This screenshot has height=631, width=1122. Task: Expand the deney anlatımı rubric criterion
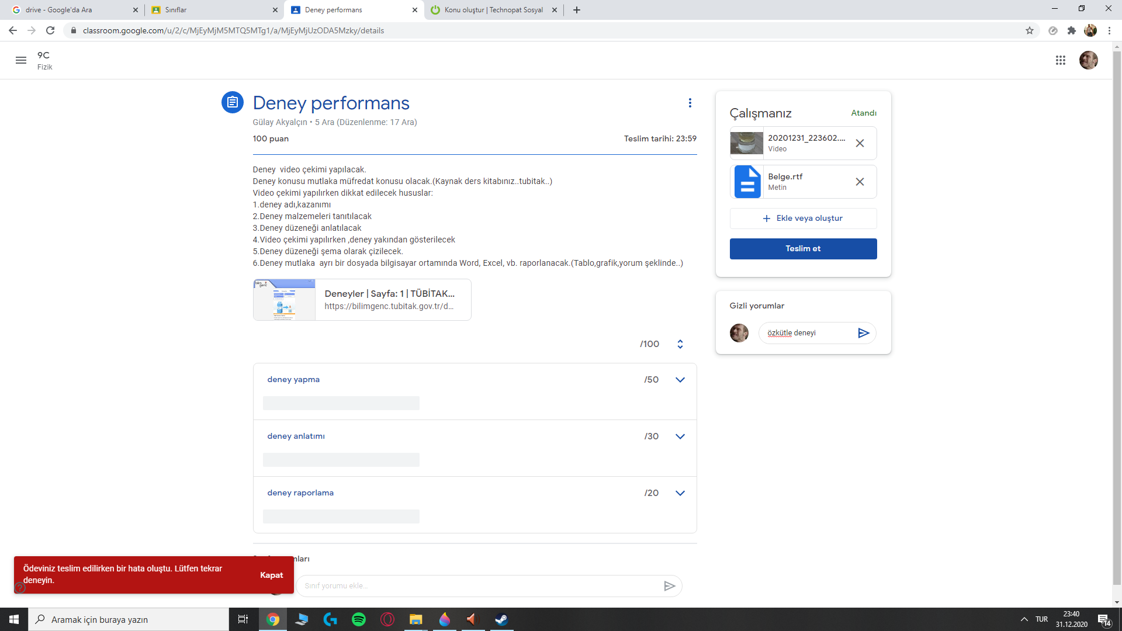(680, 436)
